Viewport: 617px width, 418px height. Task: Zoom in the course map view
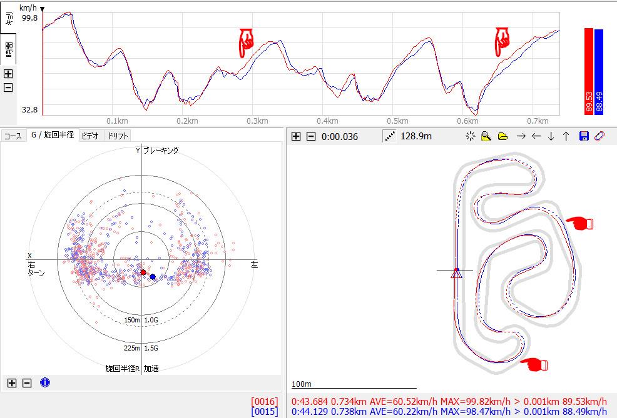[296, 136]
